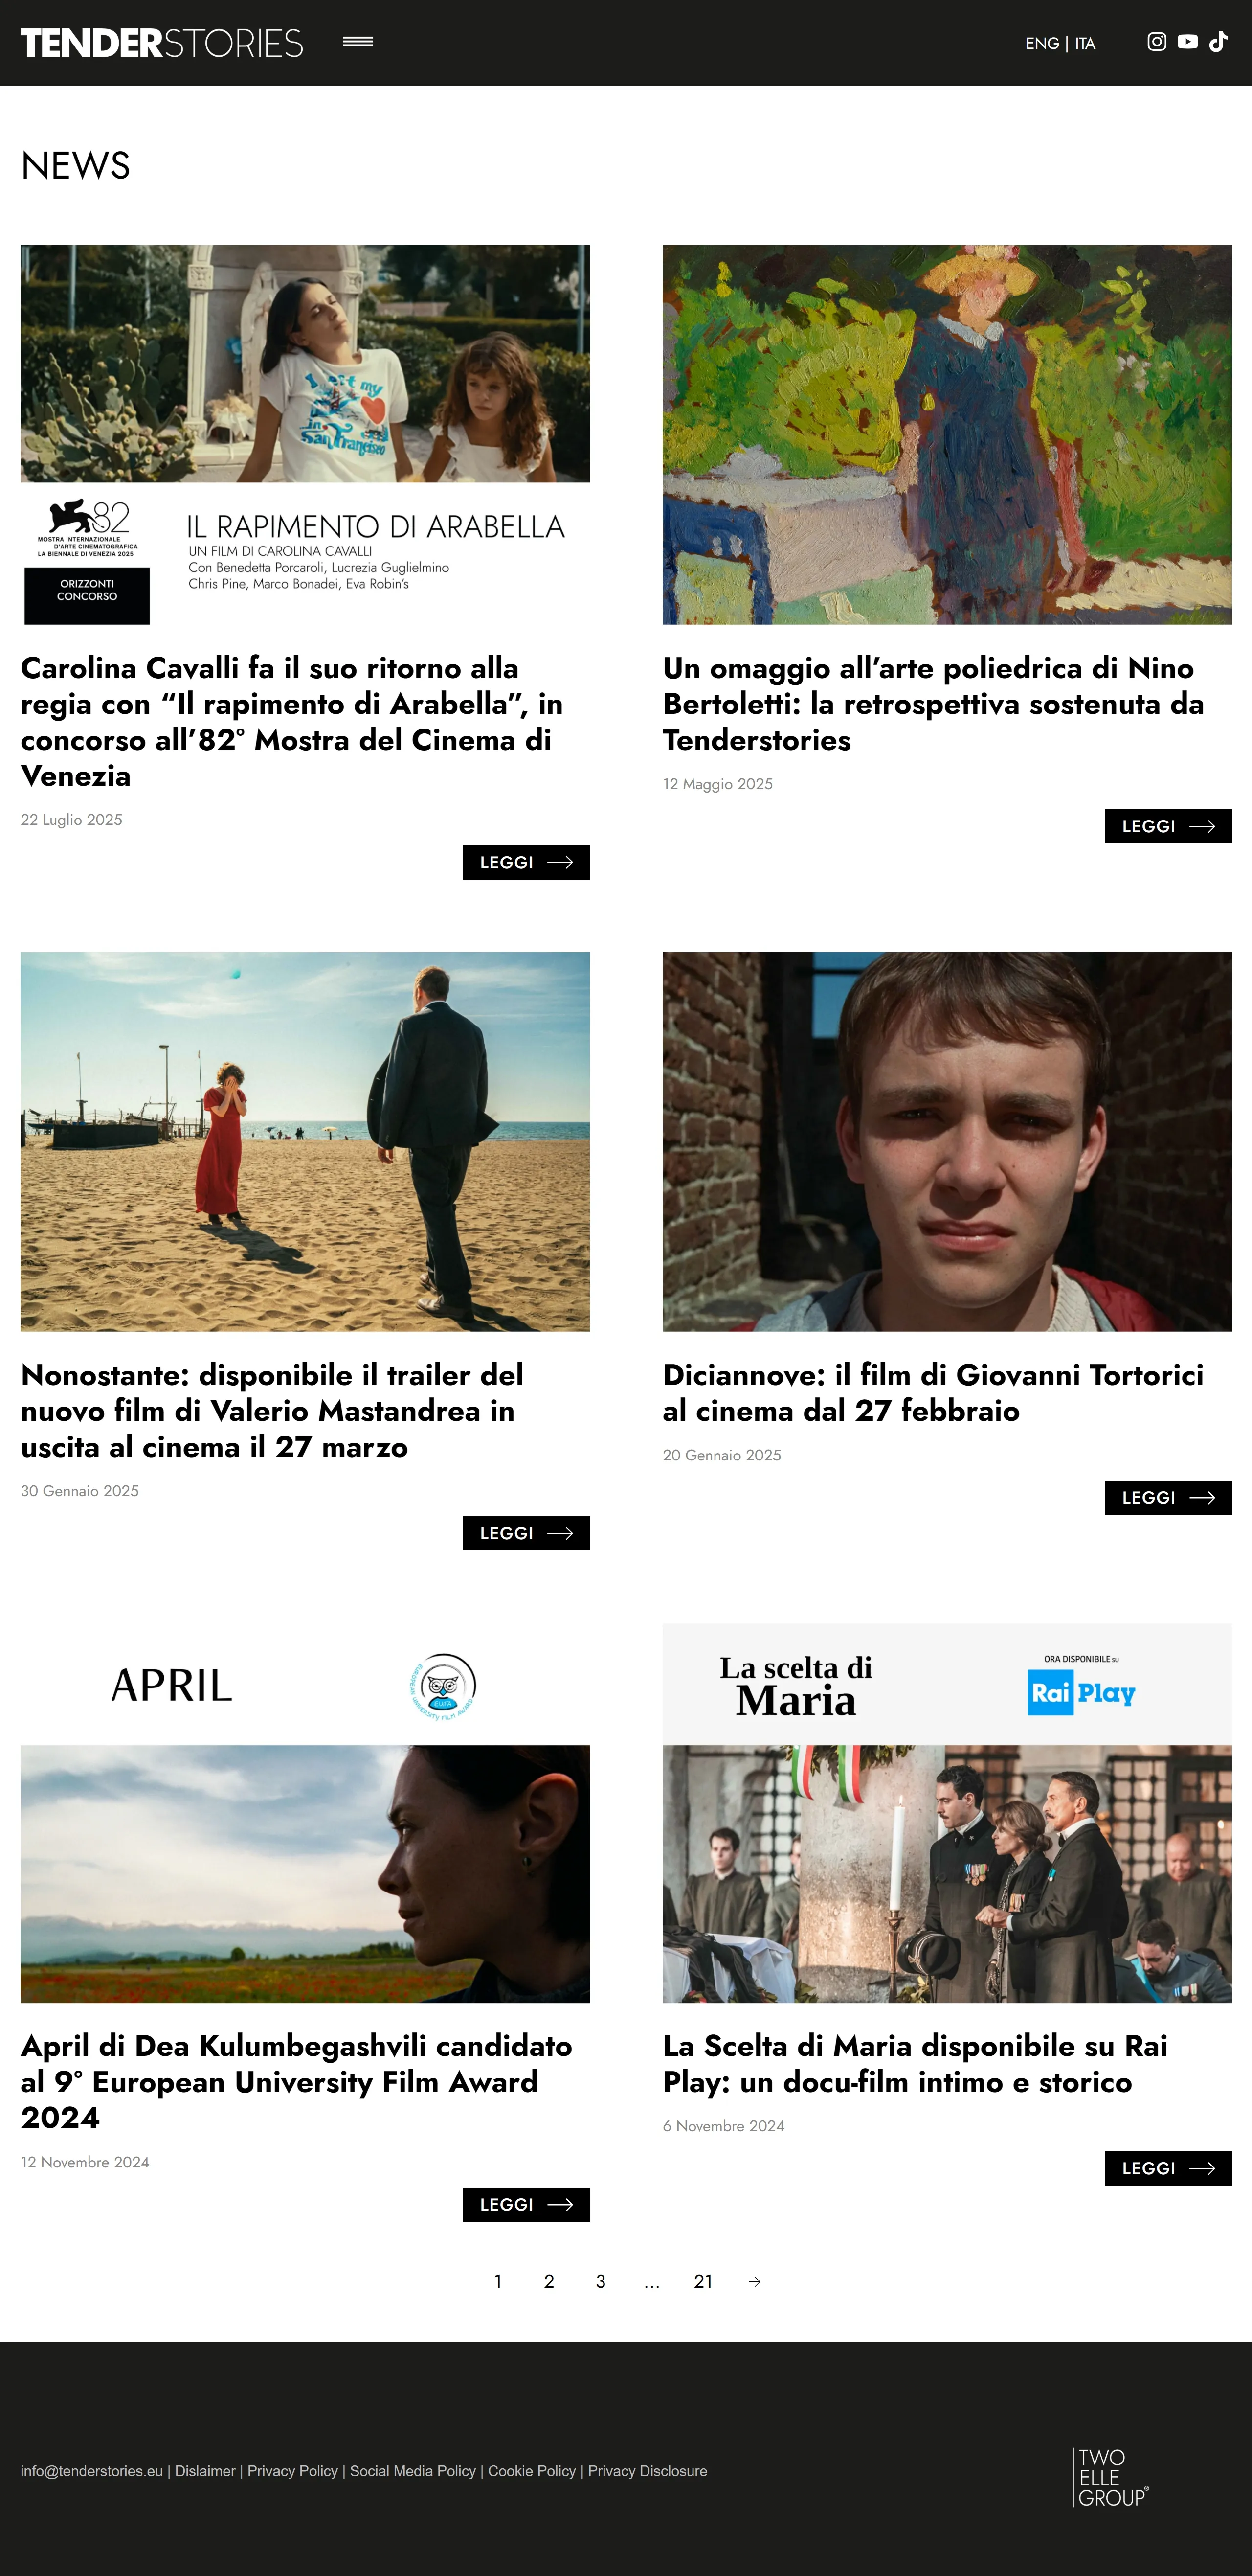Click LEGGI under La Scelta di Maria article
This screenshot has height=2576, width=1252.
[x=1167, y=2168]
